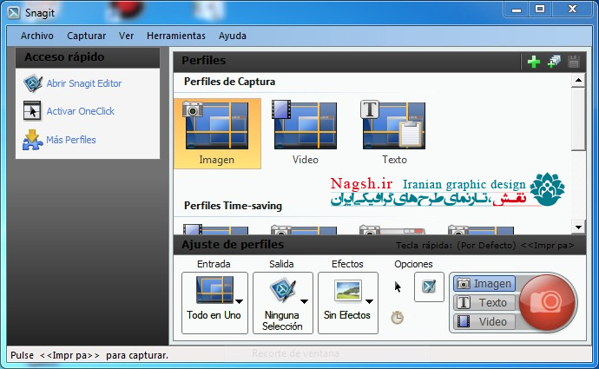The height and width of the screenshot is (369, 599).
Task: Toggle preview in editor option
Action: [429, 287]
